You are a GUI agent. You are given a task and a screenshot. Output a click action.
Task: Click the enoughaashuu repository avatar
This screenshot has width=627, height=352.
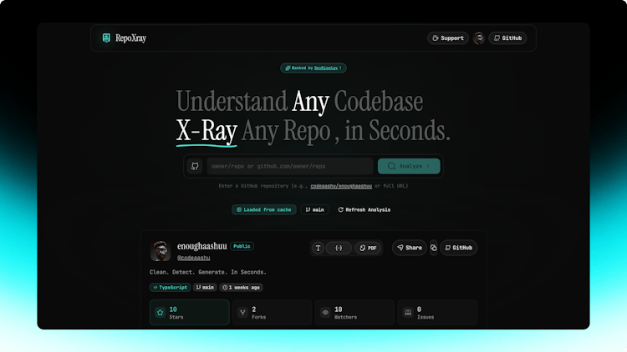pyautogui.click(x=161, y=251)
